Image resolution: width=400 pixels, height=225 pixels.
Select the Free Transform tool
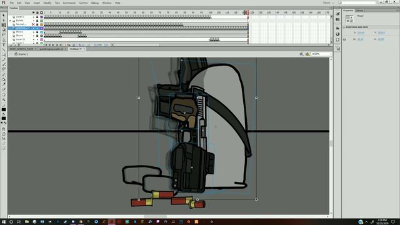coord(4,25)
